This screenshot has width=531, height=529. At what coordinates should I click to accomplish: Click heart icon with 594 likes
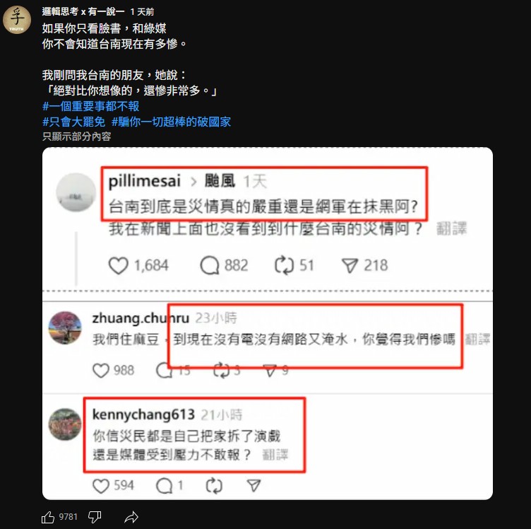click(101, 486)
